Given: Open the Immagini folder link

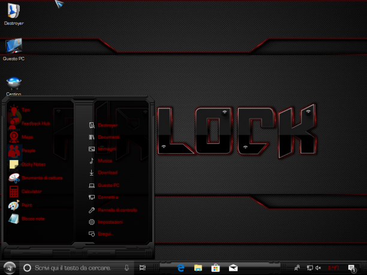Looking at the screenshot, I should (x=103, y=149).
